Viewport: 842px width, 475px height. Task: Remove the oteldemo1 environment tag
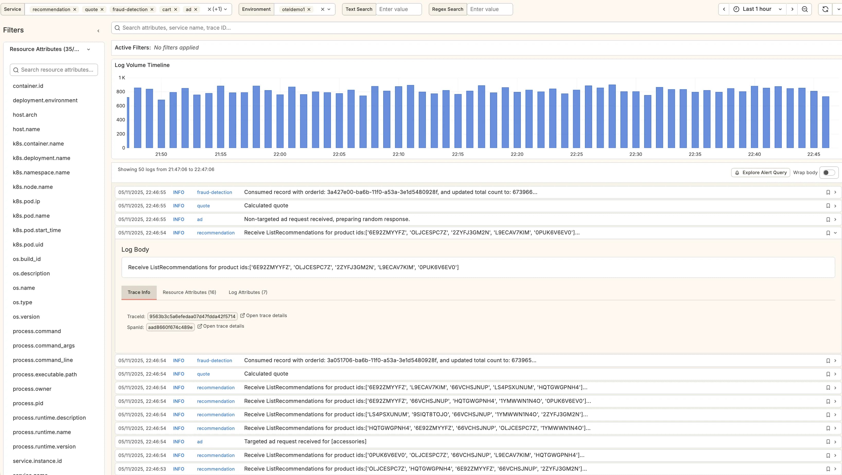(309, 10)
